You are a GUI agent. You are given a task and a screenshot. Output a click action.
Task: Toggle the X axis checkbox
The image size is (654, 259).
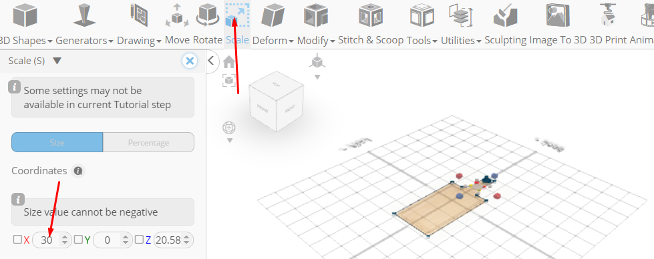coord(17,240)
